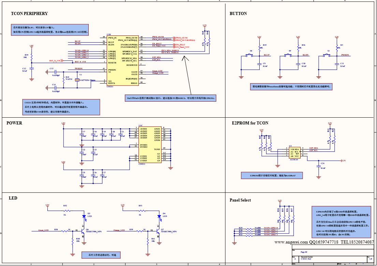Click the LED section heading
Viewport: 377px width, 266px height.
[13, 198]
